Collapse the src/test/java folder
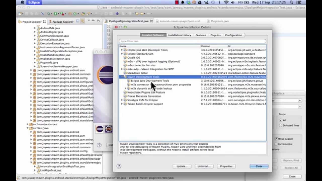Image resolution: width=322 pixels, height=181 pixels. (27, 128)
